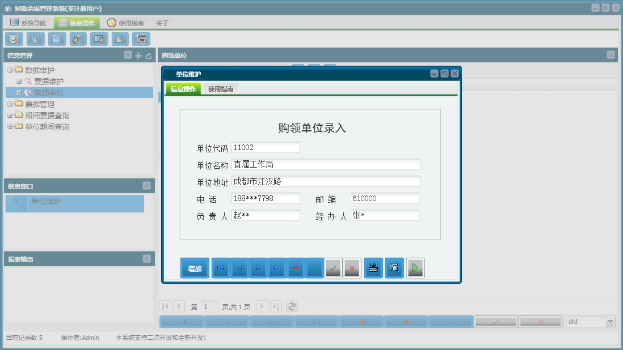Click the user-with-computer icon in top toolbar
The height and width of the screenshot is (350, 623).
pyautogui.click(x=78, y=39)
